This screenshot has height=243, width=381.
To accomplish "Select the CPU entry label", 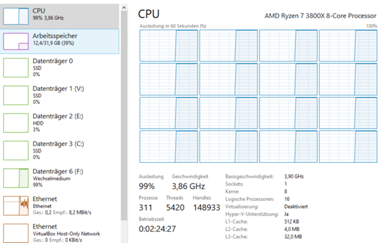I will [39, 11].
